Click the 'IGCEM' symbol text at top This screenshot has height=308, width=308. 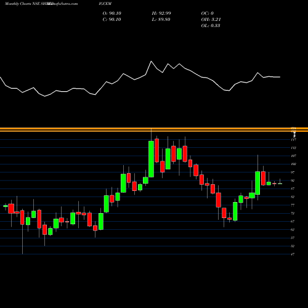coord(105,4)
